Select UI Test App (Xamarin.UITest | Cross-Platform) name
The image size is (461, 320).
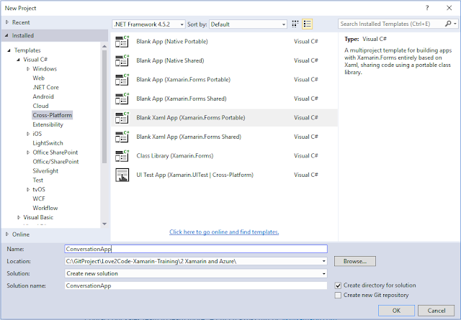pos(195,175)
